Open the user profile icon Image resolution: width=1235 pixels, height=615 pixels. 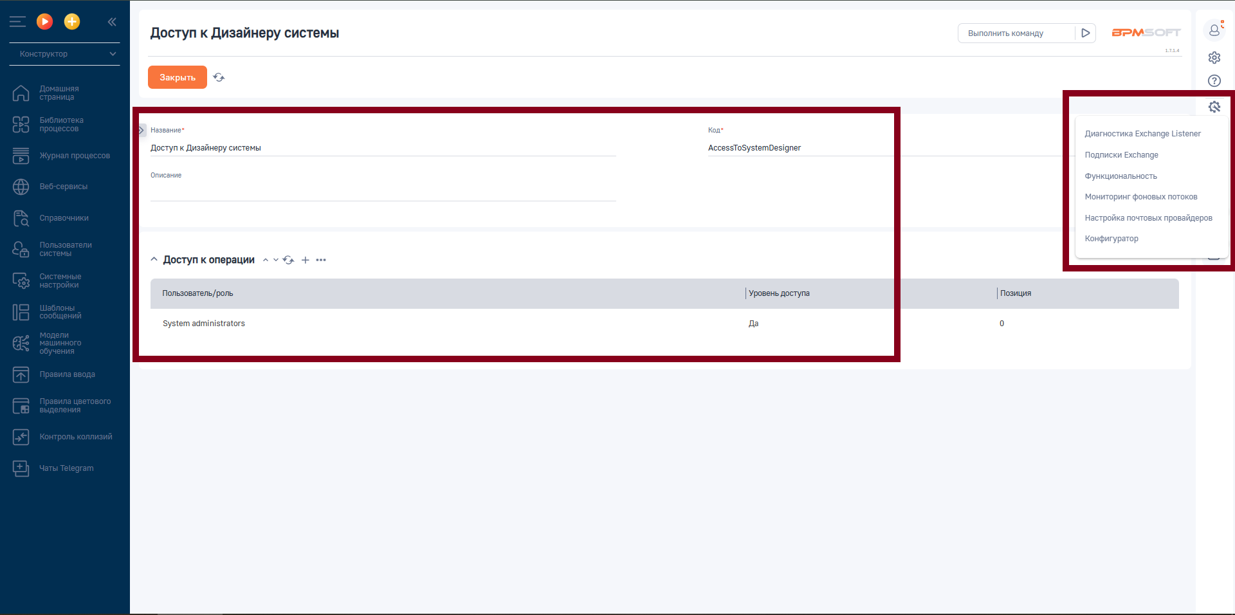pos(1214,30)
